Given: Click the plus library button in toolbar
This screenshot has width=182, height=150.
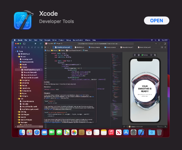Looking at the screenshot, I should tap(156, 44).
